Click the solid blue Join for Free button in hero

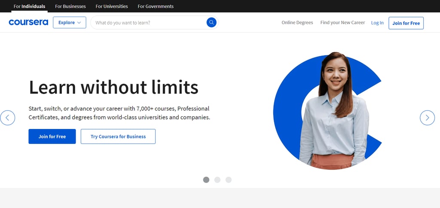52,136
